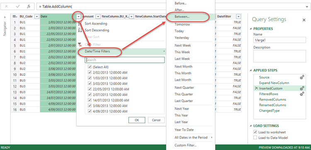Select the Before... date filter
Image resolution: width=311 pixels, height=150 pixels.
180,3
